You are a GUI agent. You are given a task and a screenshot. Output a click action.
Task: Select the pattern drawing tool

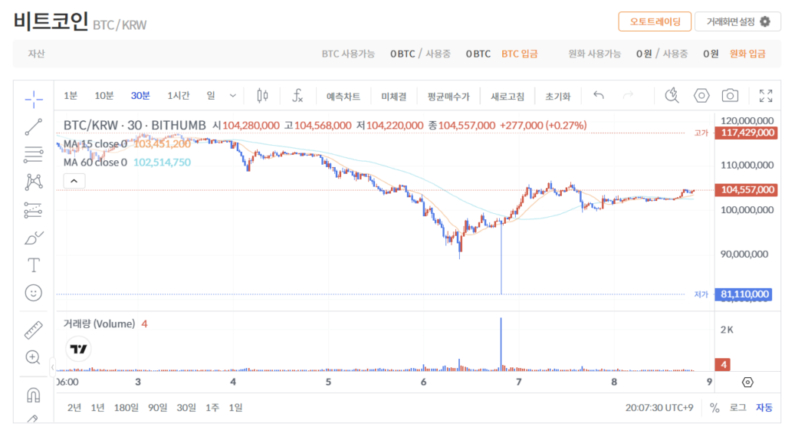pyautogui.click(x=34, y=182)
